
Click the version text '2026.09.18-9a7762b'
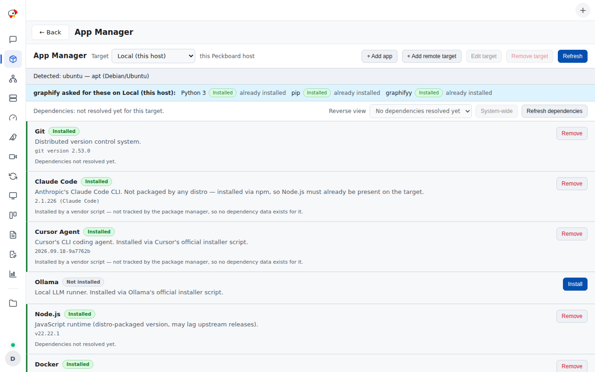(x=63, y=252)
